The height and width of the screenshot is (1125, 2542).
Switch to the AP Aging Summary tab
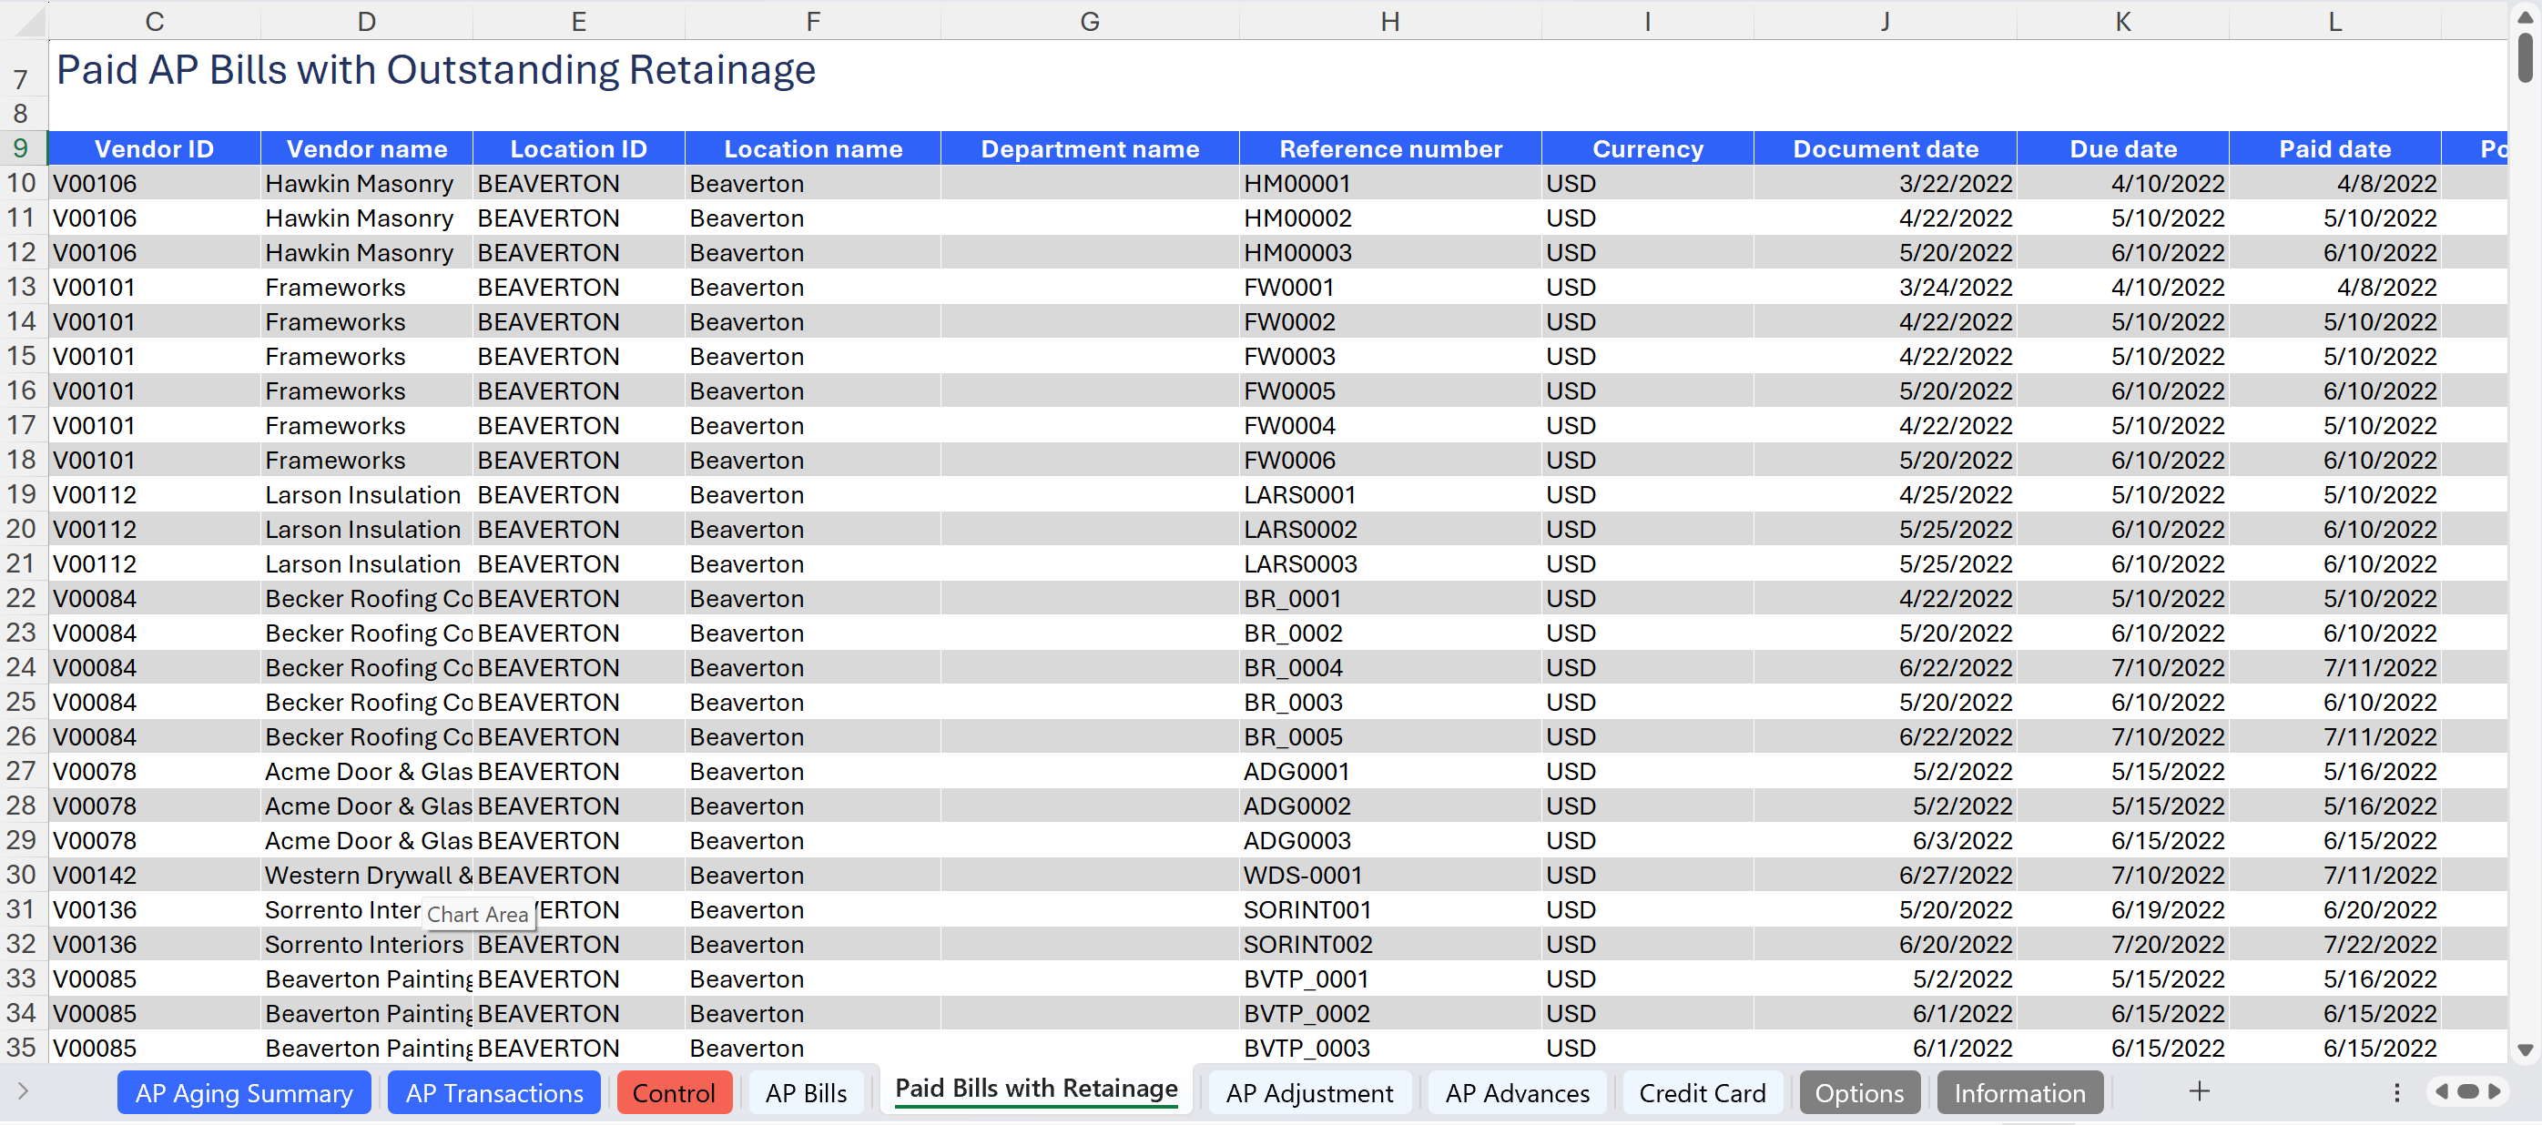coord(244,1093)
